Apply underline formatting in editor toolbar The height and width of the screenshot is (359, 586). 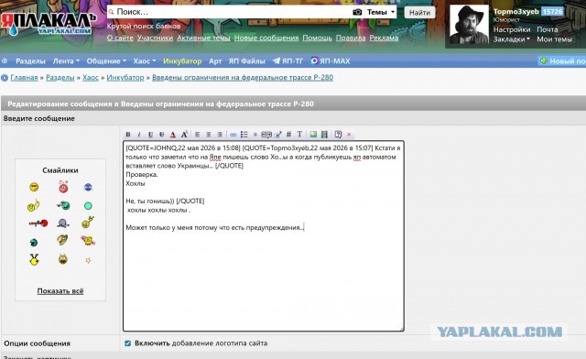pos(150,135)
